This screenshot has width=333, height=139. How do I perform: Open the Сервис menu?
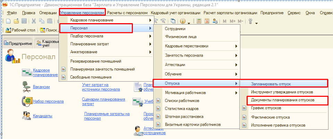click(x=294, y=13)
